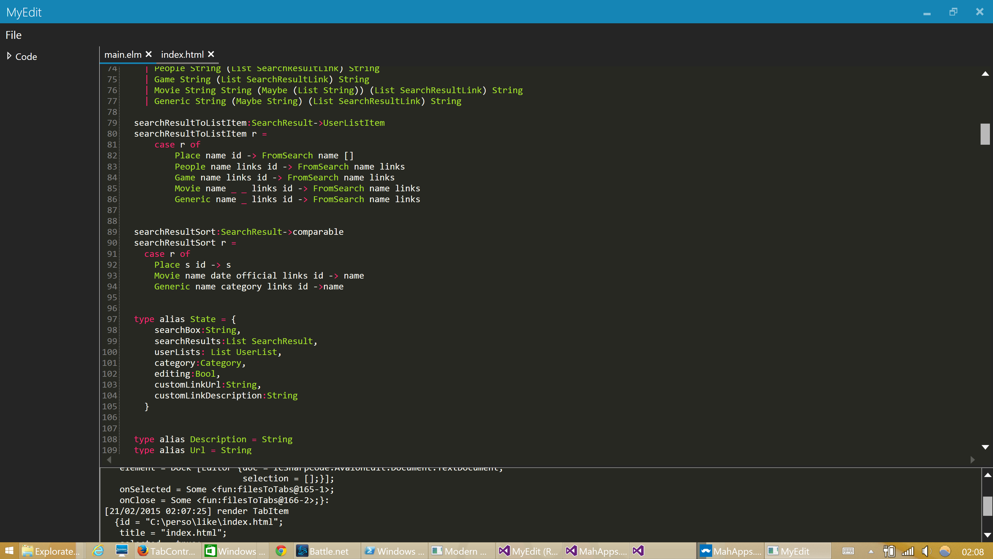
Task: Show hidden tray icons arrow
Action: (871, 551)
